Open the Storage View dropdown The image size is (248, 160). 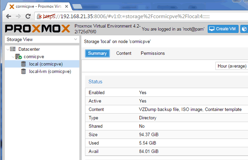coord(42,39)
